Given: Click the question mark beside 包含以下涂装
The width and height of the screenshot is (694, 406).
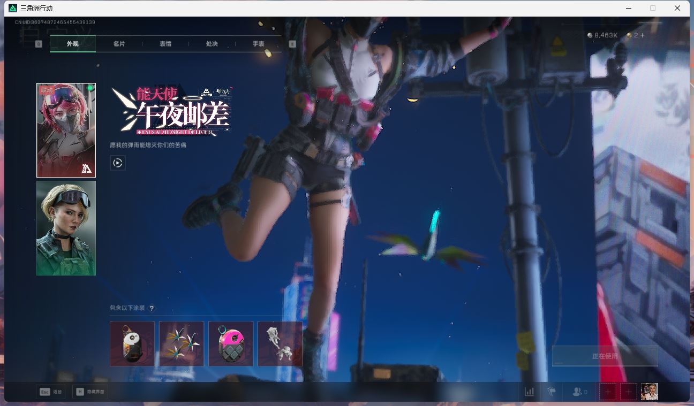Looking at the screenshot, I should (152, 308).
